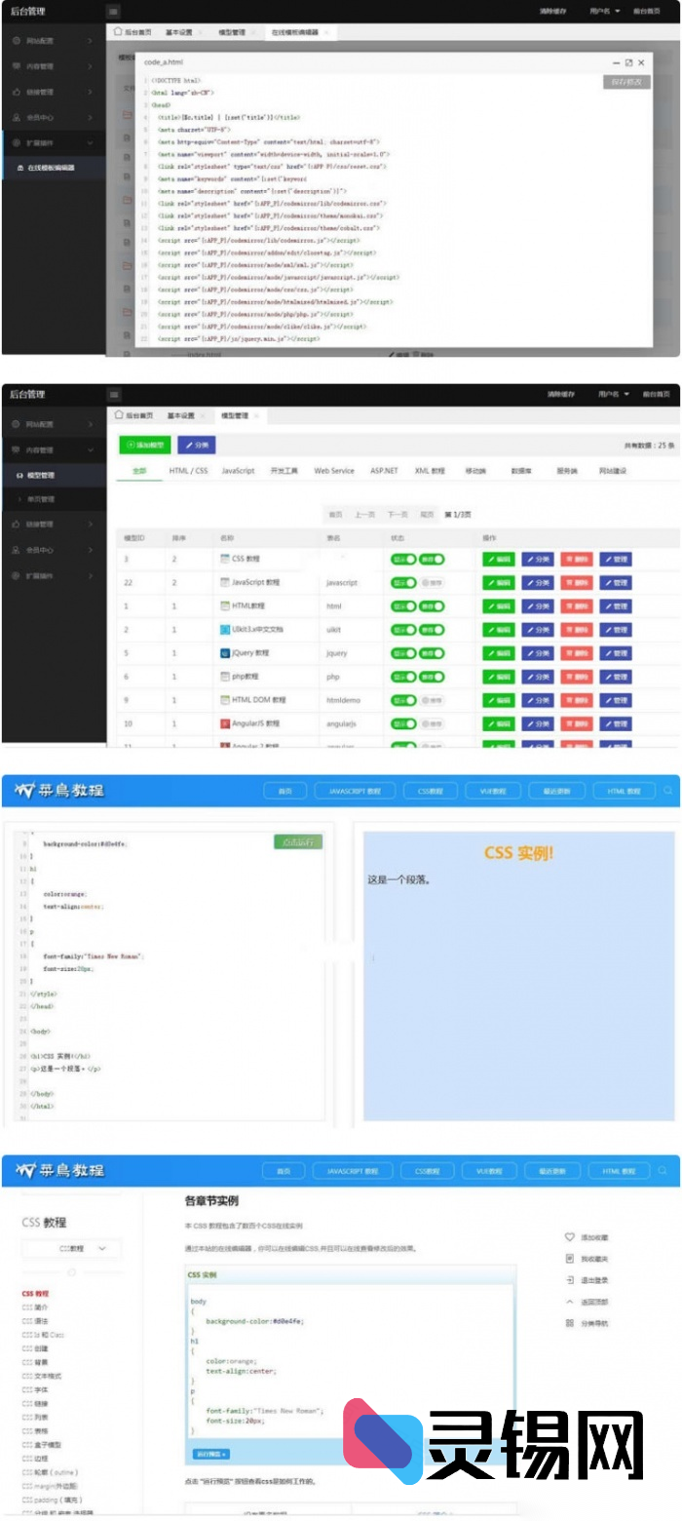The width and height of the screenshot is (682, 1521).
Task: Click 下一页 in the model list pagination
Action: click(397, 514)
